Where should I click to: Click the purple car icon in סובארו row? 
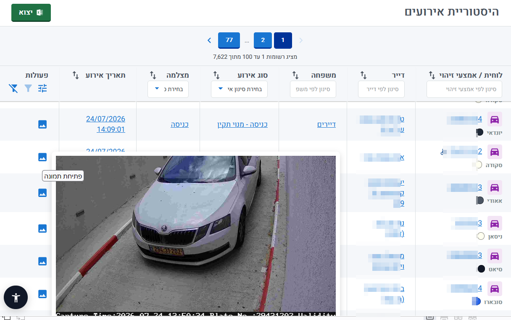click(x=495, y=289)
